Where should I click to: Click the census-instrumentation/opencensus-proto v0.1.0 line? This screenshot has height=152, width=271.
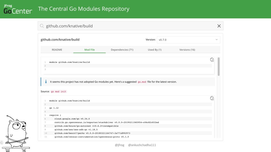[x=92, y=137]
